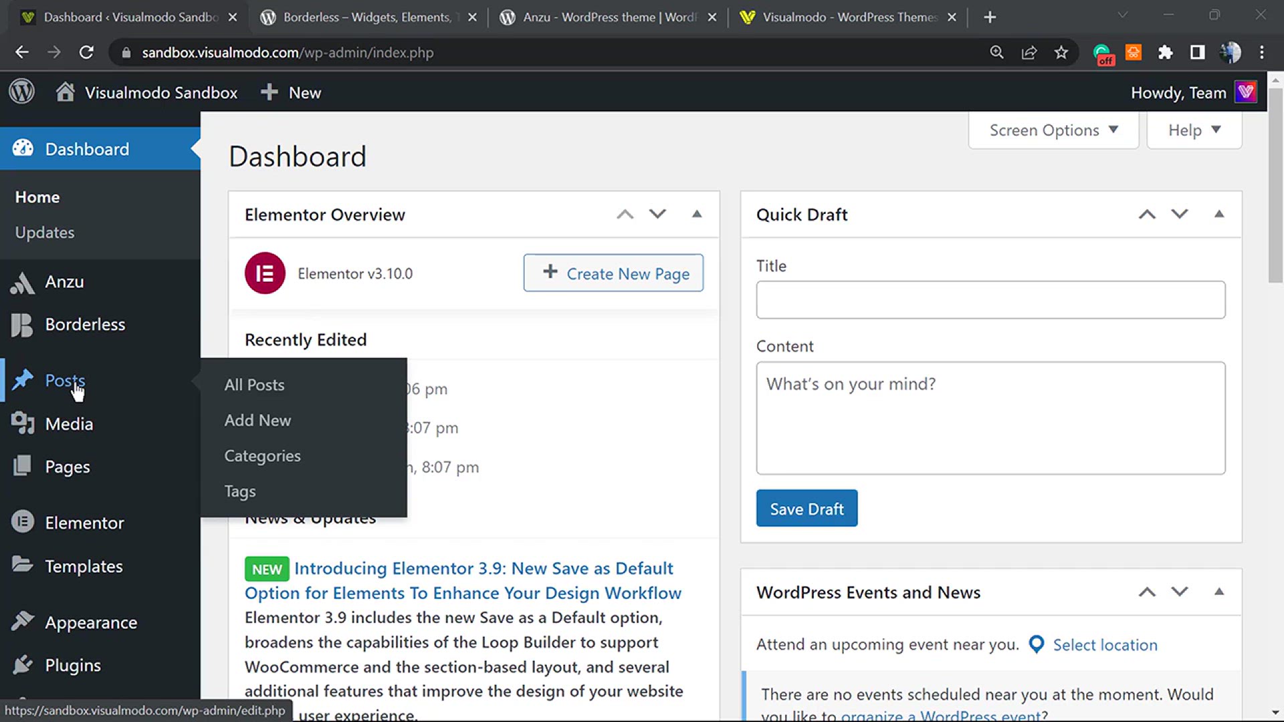Image resolution: width=1284 pixels, height=722 pixels.
Task: Open the Introducing Elementor 3.9 article link
Action: coord(463,580)
